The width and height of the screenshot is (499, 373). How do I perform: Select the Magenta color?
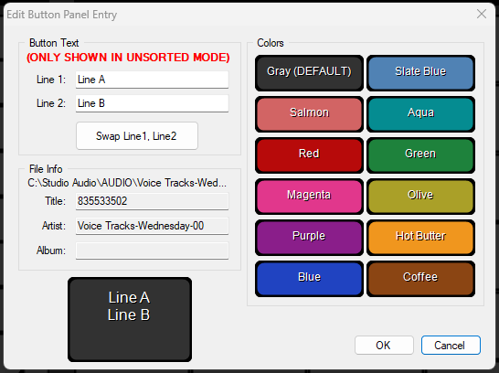pos(309,196)
